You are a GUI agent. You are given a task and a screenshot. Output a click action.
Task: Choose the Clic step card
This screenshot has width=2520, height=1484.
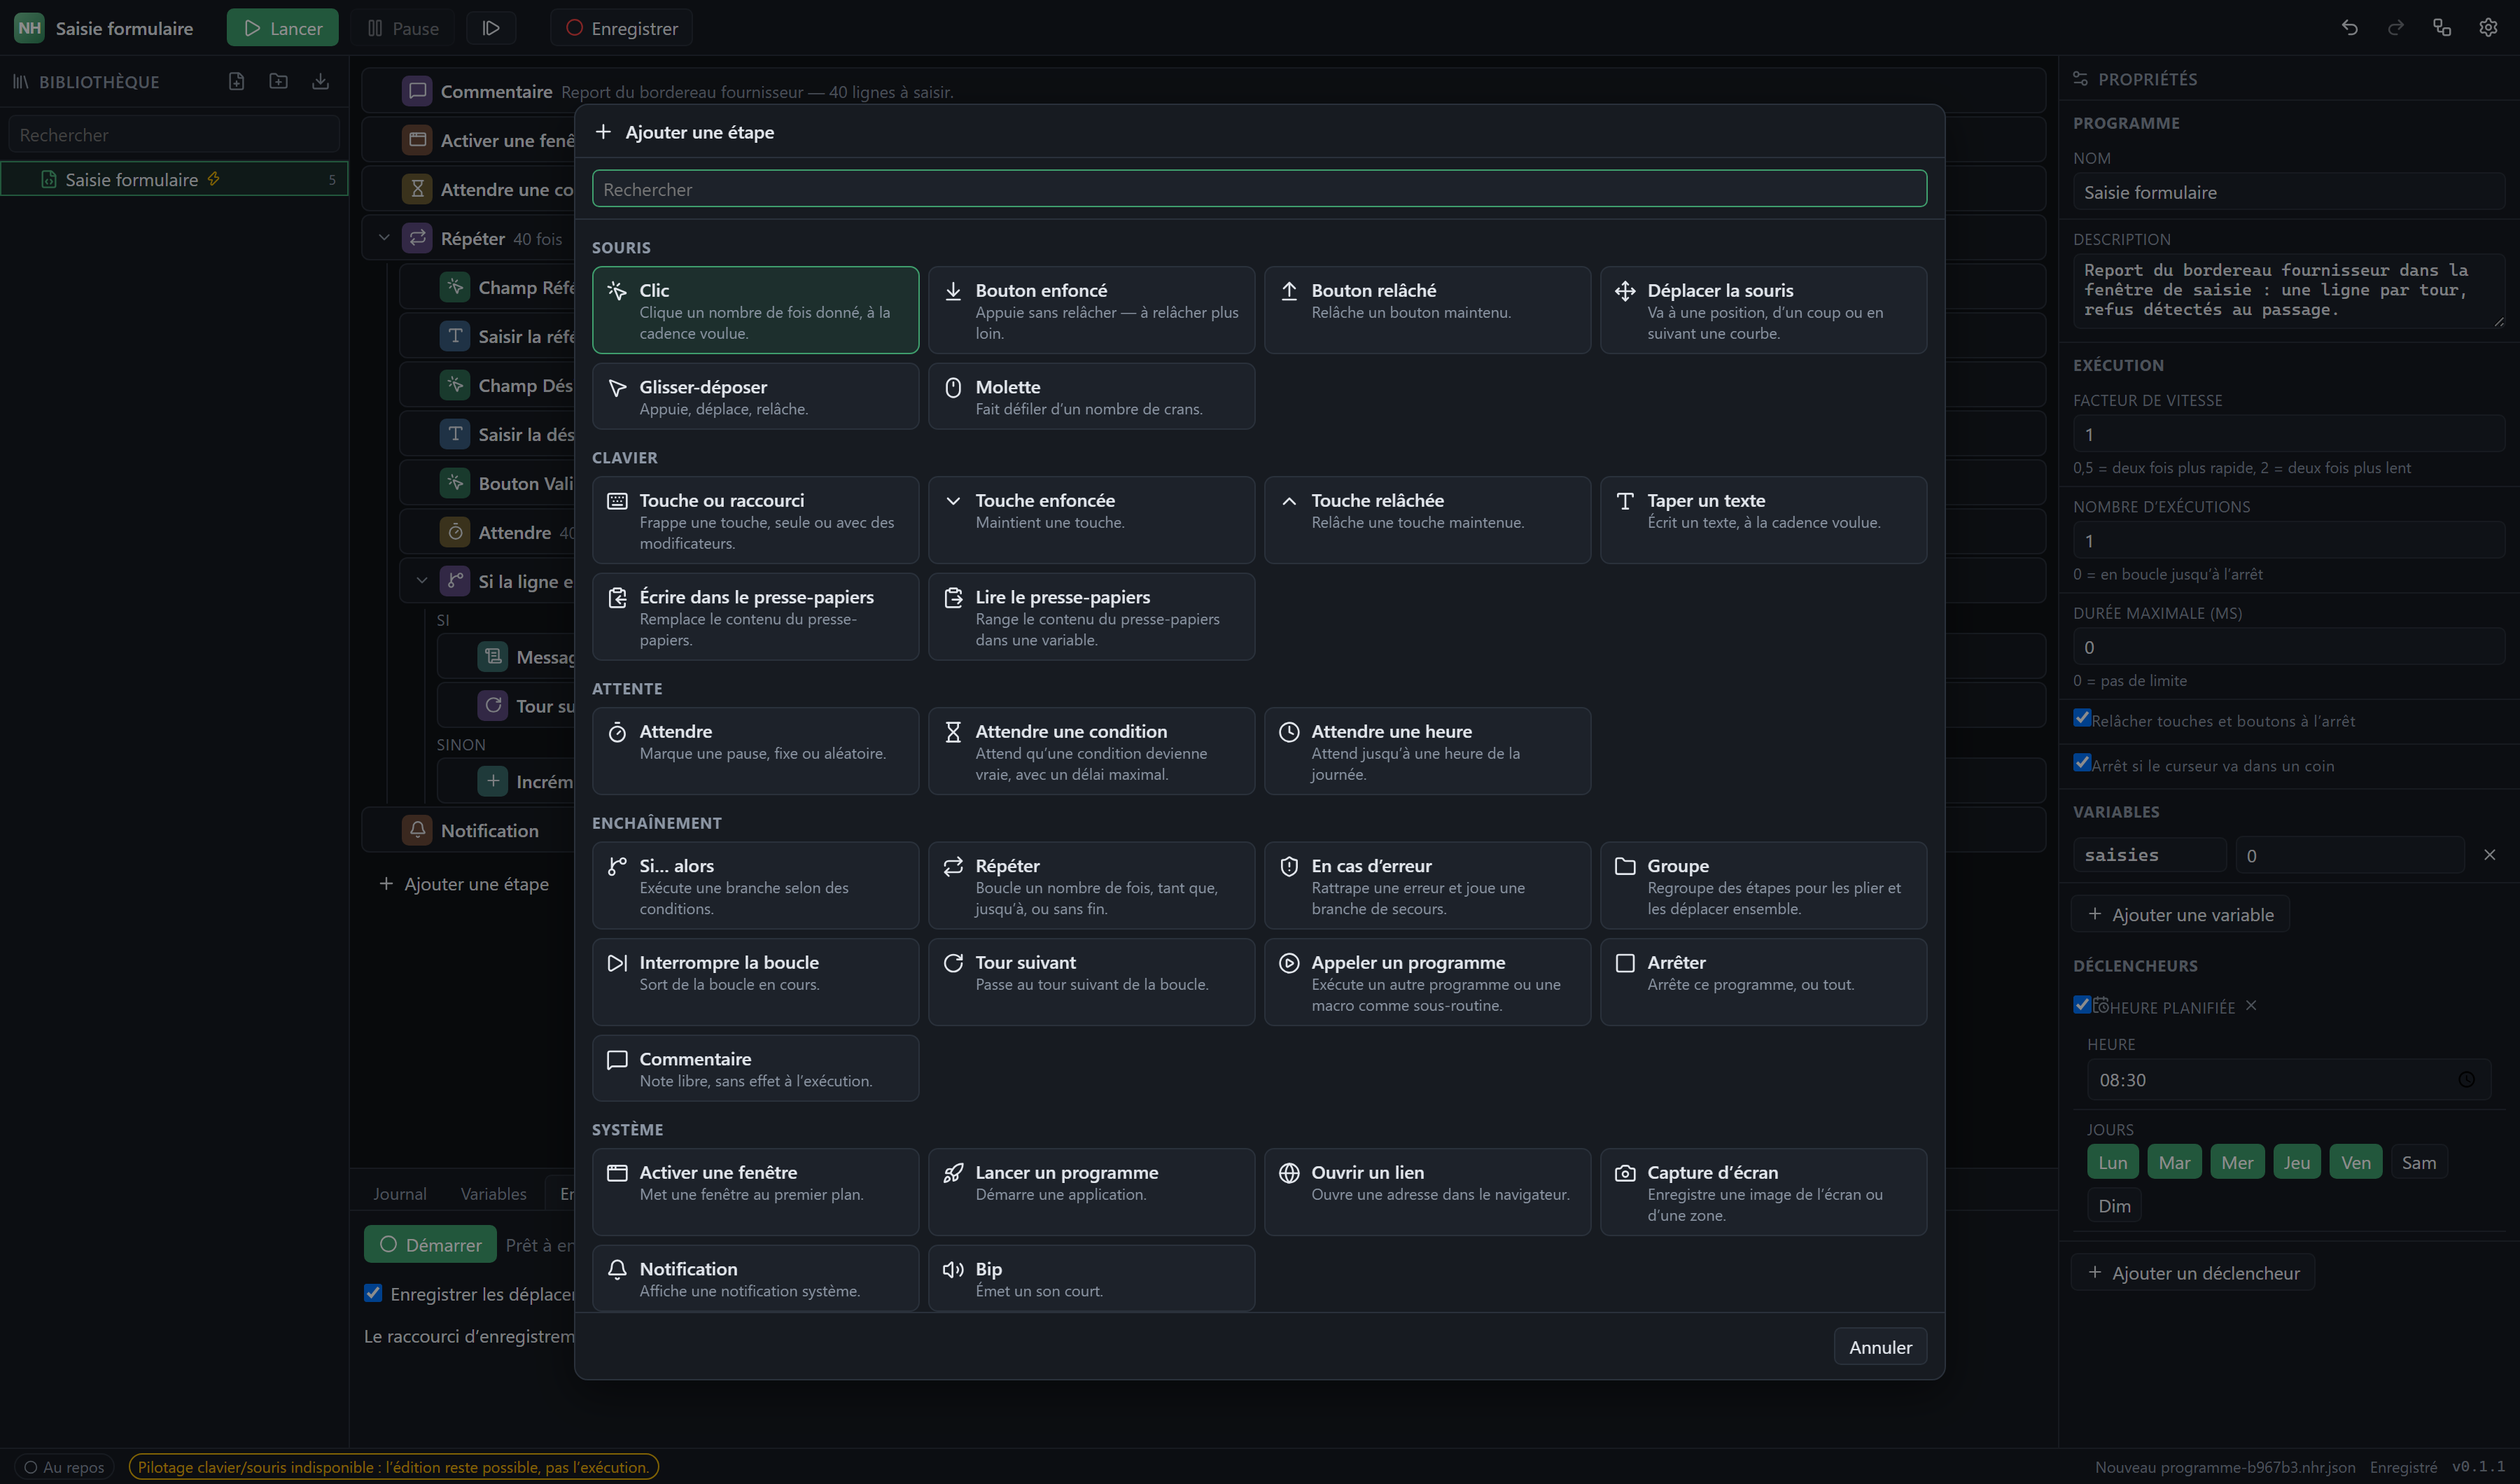755,310
